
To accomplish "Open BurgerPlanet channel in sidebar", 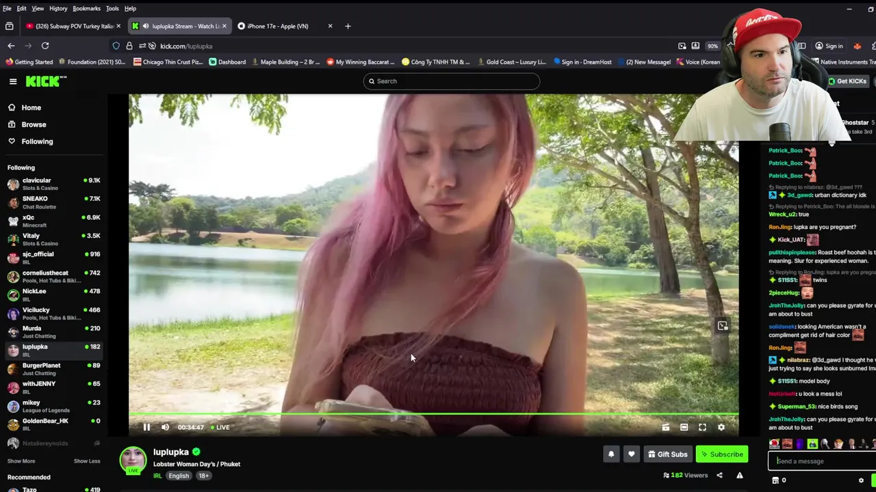I will (x=53, y=368).
